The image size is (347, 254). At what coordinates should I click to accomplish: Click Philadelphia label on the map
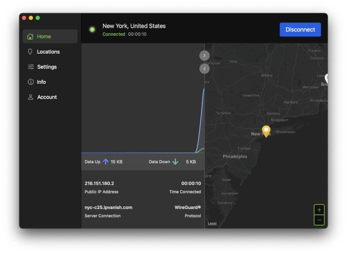click(x=235, y=156)
